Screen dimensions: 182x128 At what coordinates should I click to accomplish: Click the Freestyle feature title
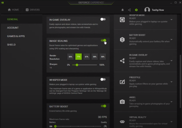(x=135, y=77)
